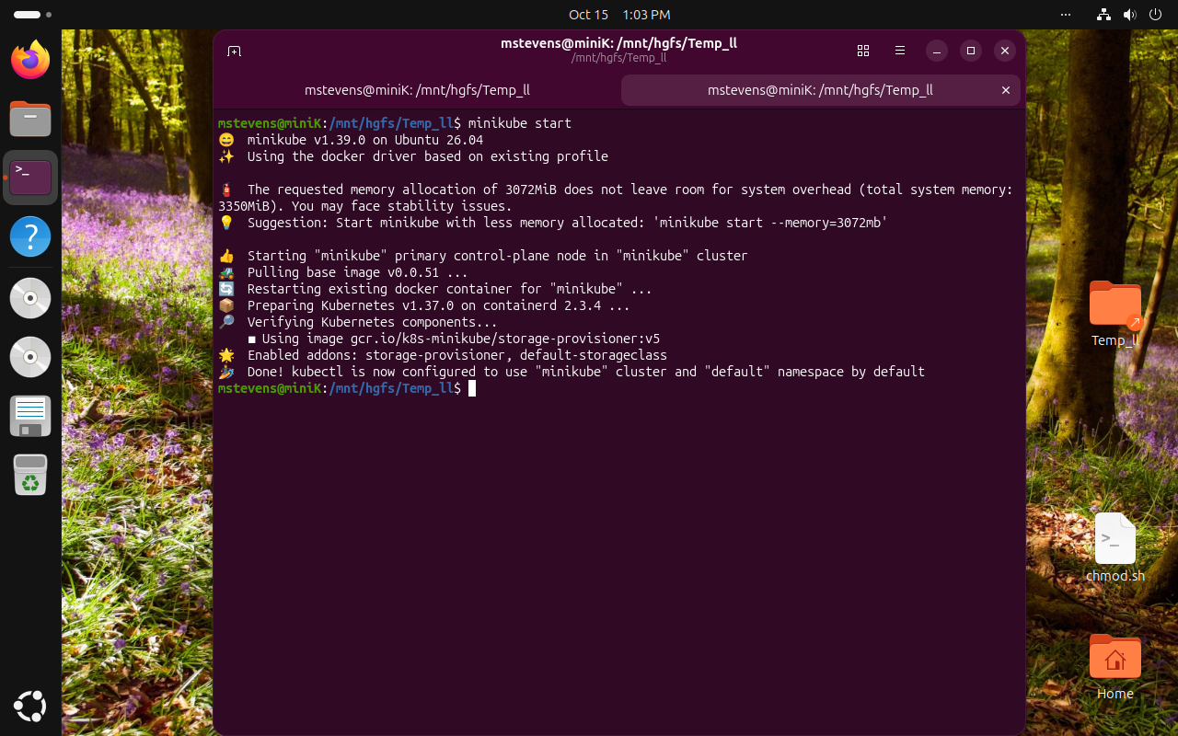Click the 'minikube start' command text

(520, 123)
